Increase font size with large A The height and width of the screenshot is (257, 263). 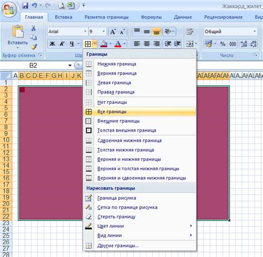point(113,32)
